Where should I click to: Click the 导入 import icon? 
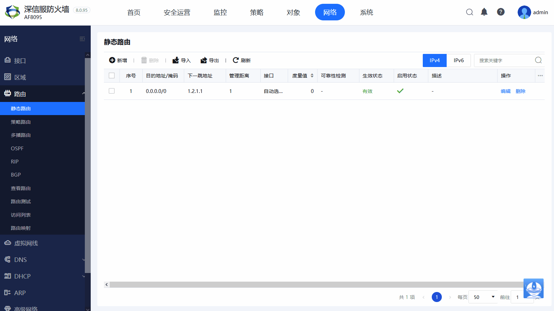pyautogui.click(x=176, y=60)
